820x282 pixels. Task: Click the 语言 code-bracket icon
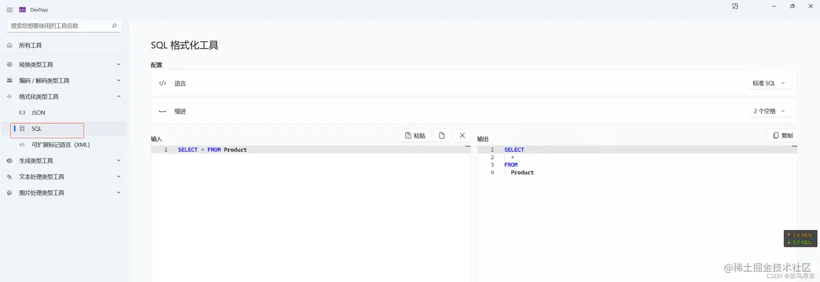(162, 84)
